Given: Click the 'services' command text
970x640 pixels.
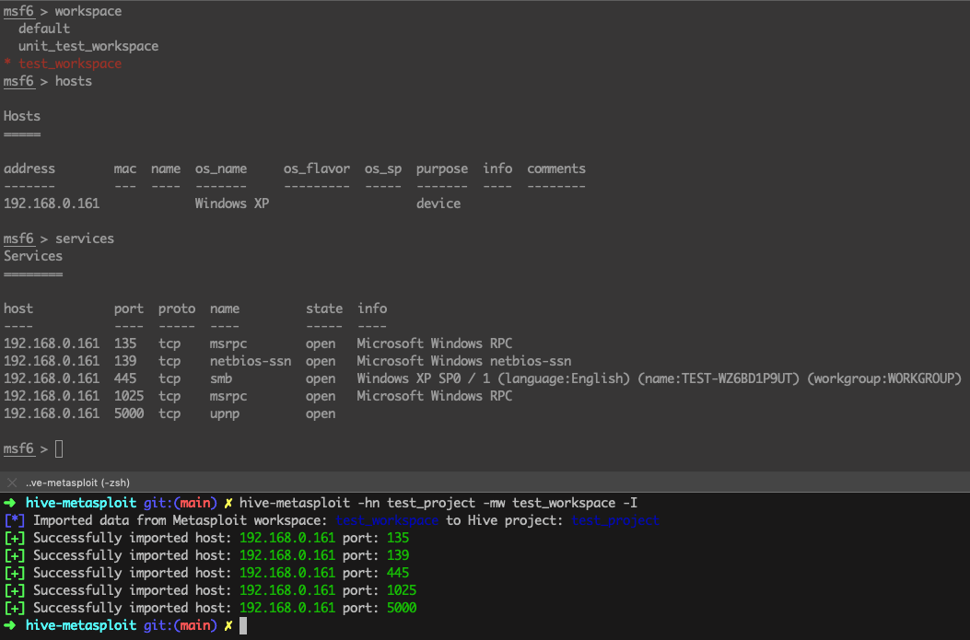Looking at the screenshot, I should [x=85, y=239].
